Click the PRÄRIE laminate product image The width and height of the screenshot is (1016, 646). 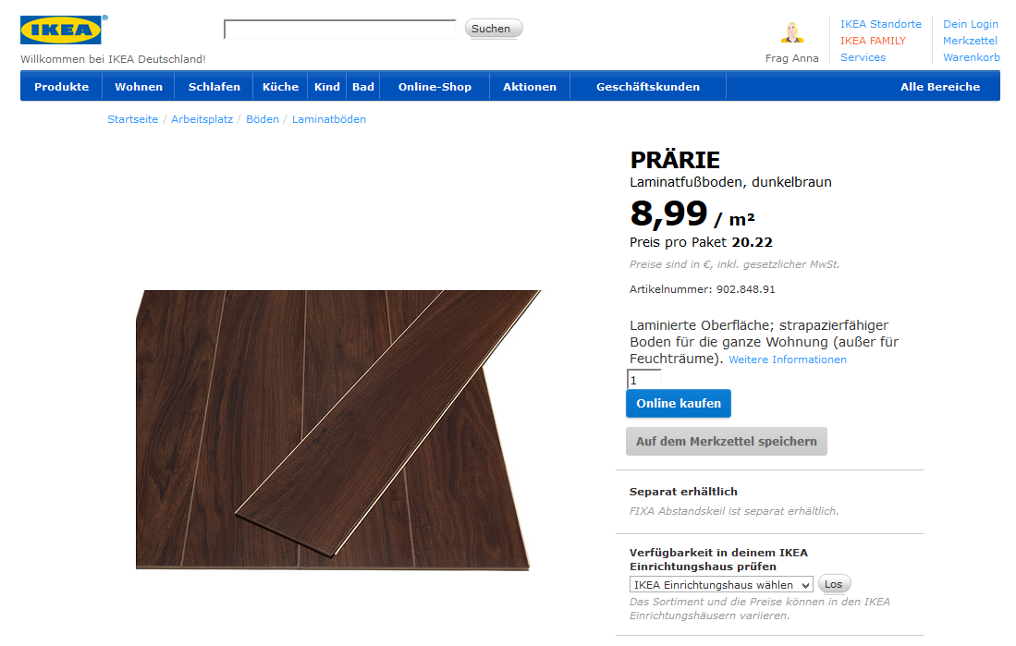338,431
